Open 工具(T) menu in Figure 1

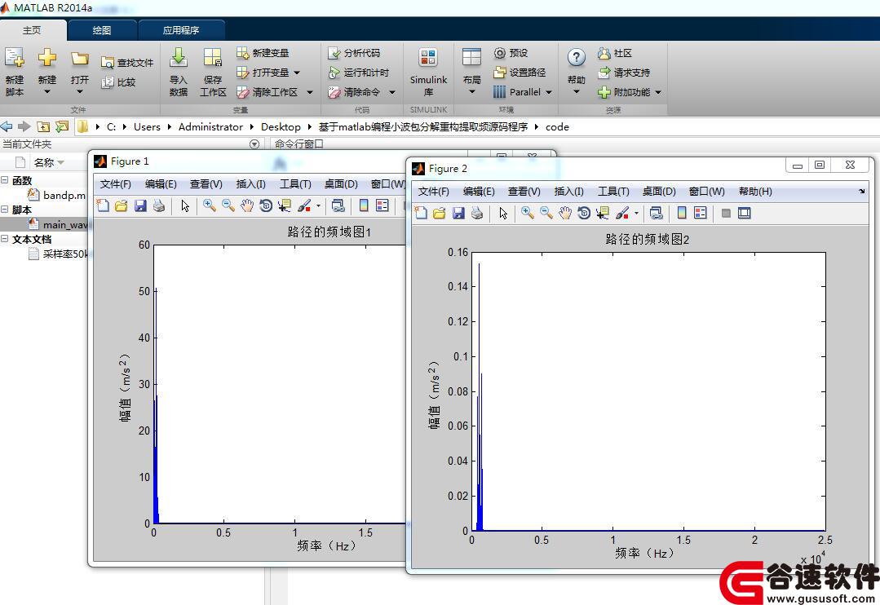[x=295, y=184]
